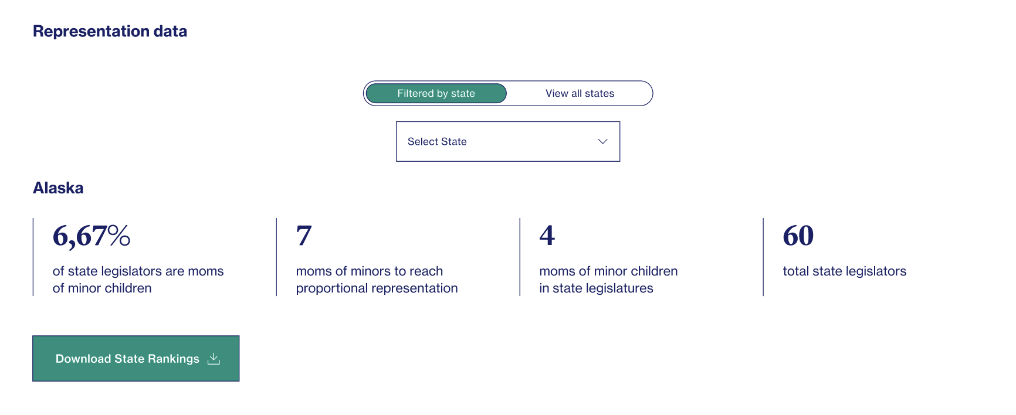Screen dimensions: 1016x415
Task: Click the proportional representation description text
Action: [377, 280]
